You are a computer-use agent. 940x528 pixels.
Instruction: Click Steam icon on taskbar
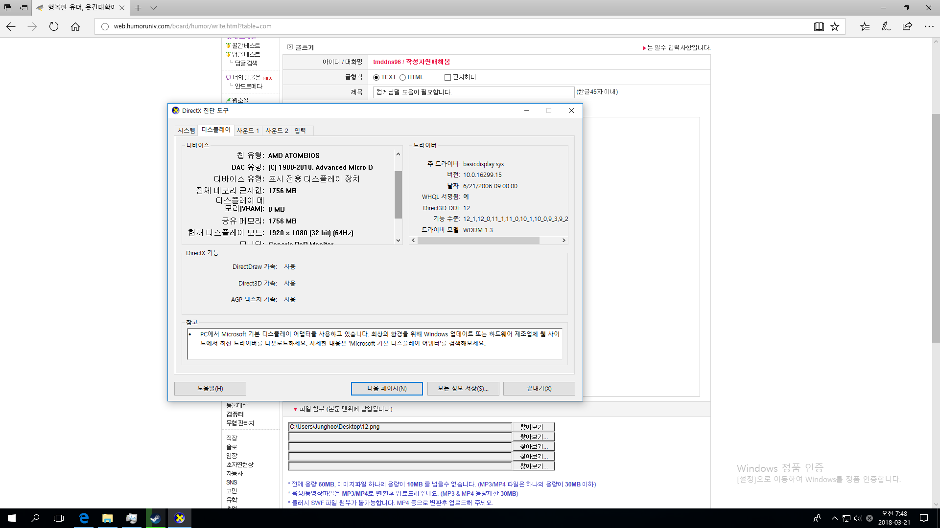156,518
